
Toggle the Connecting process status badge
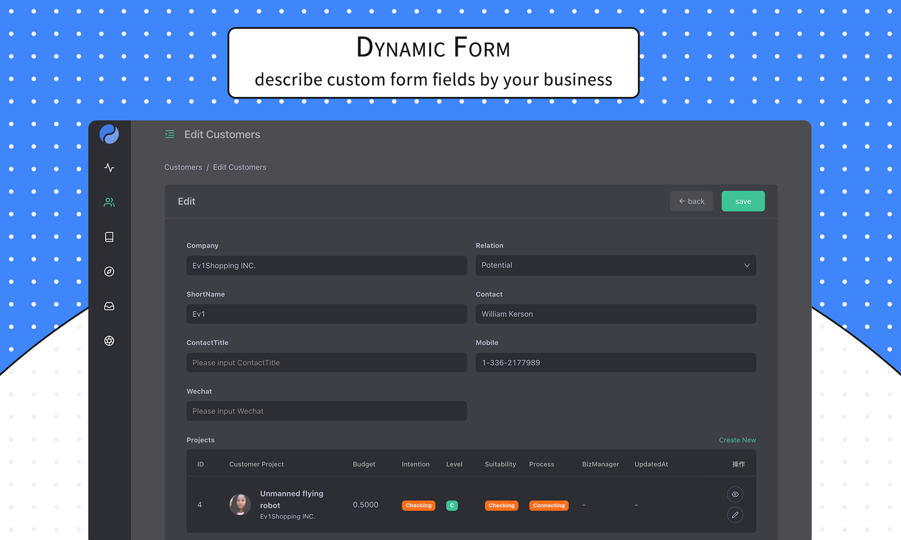[x=549, y=505]
